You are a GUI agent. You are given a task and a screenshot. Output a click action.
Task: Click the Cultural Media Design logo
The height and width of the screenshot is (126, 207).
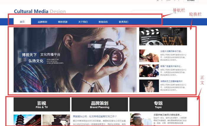40,11
